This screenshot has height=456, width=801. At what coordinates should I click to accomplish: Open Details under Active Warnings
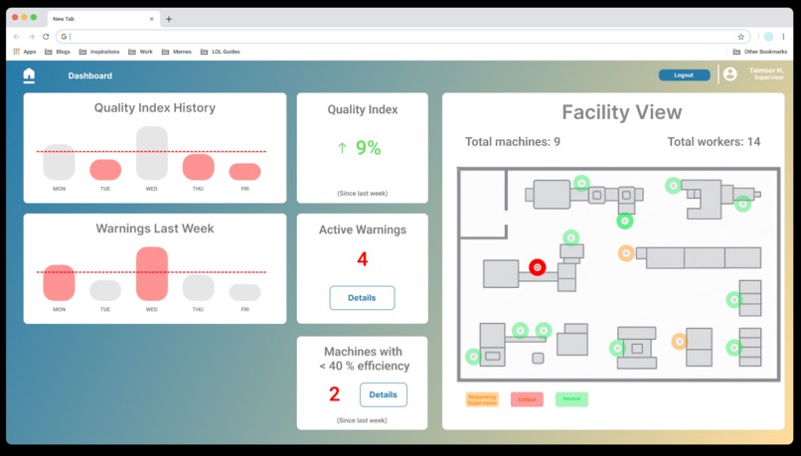(x=362, y=298)
